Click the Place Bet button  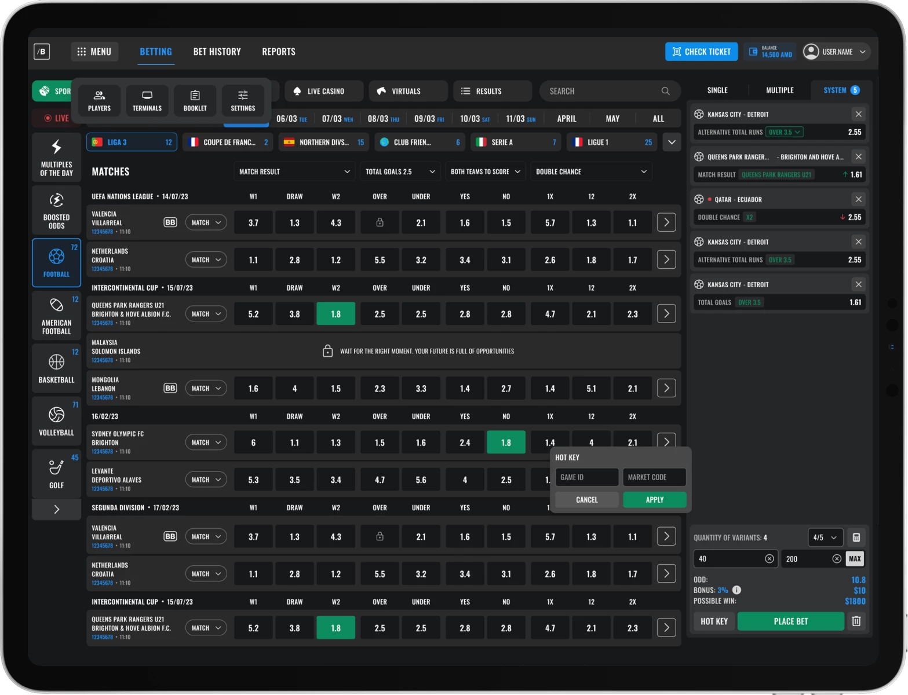coord(790,621)
